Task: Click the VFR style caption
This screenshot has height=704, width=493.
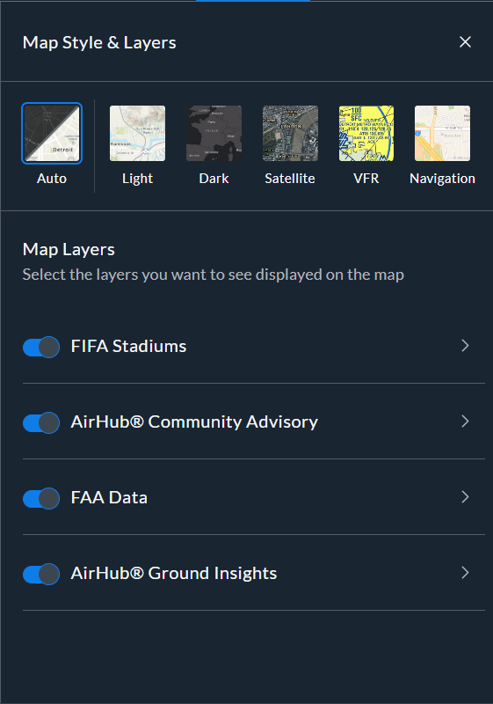Action: (366, 179)
